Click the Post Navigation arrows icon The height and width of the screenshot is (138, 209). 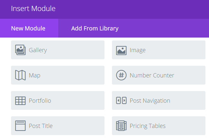tap(121, 100)
